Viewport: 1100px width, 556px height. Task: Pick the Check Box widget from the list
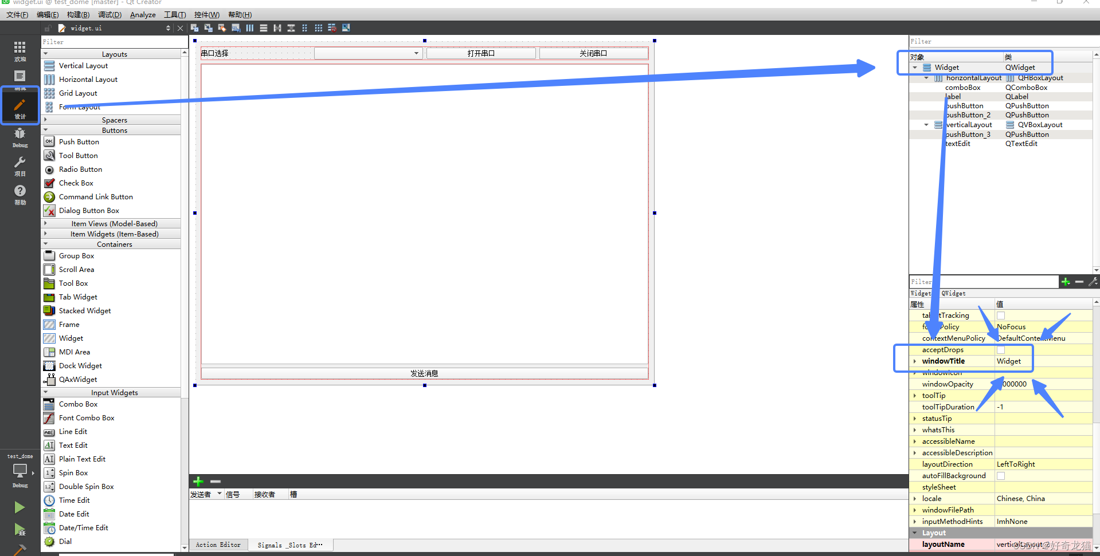point(76,183)
